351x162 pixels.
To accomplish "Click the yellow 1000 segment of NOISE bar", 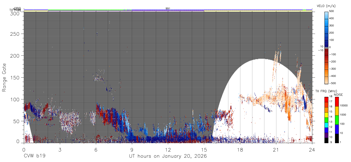I will pos(336,111).
